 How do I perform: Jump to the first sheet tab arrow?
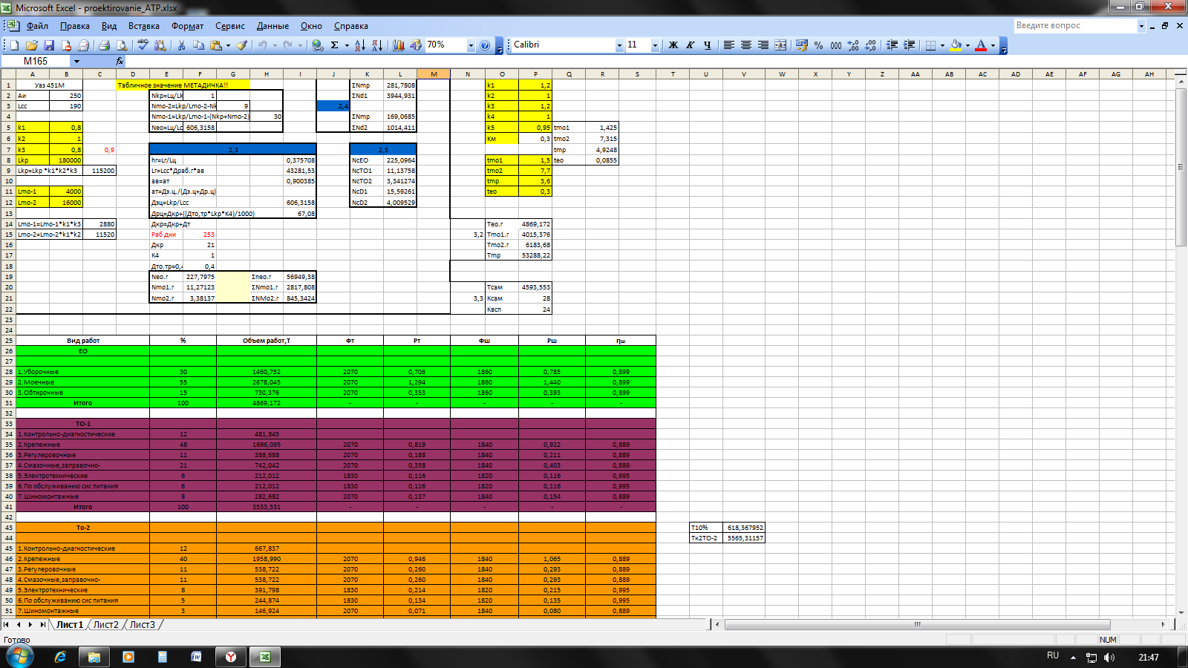pyautogui.click(x=7, y=625)
